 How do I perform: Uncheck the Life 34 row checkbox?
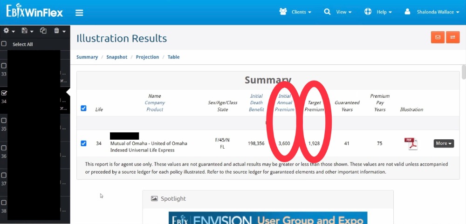coord(83,143)
